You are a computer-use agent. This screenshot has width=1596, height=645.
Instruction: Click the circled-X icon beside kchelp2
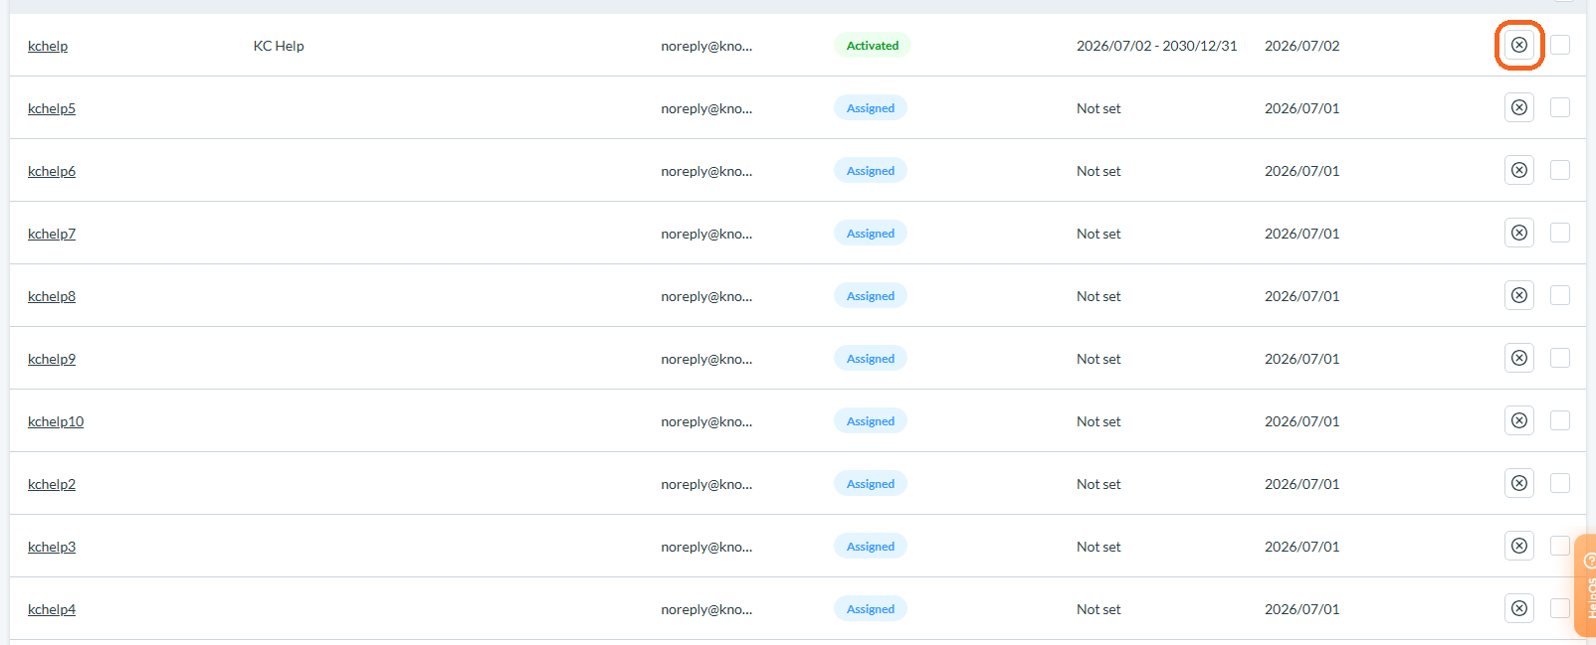point(1519,483)
